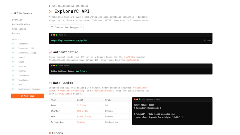Screen dimensions: 240x135
Task: Open the /search endpoint
Action: pyautogui.click(x=21, y=57)
